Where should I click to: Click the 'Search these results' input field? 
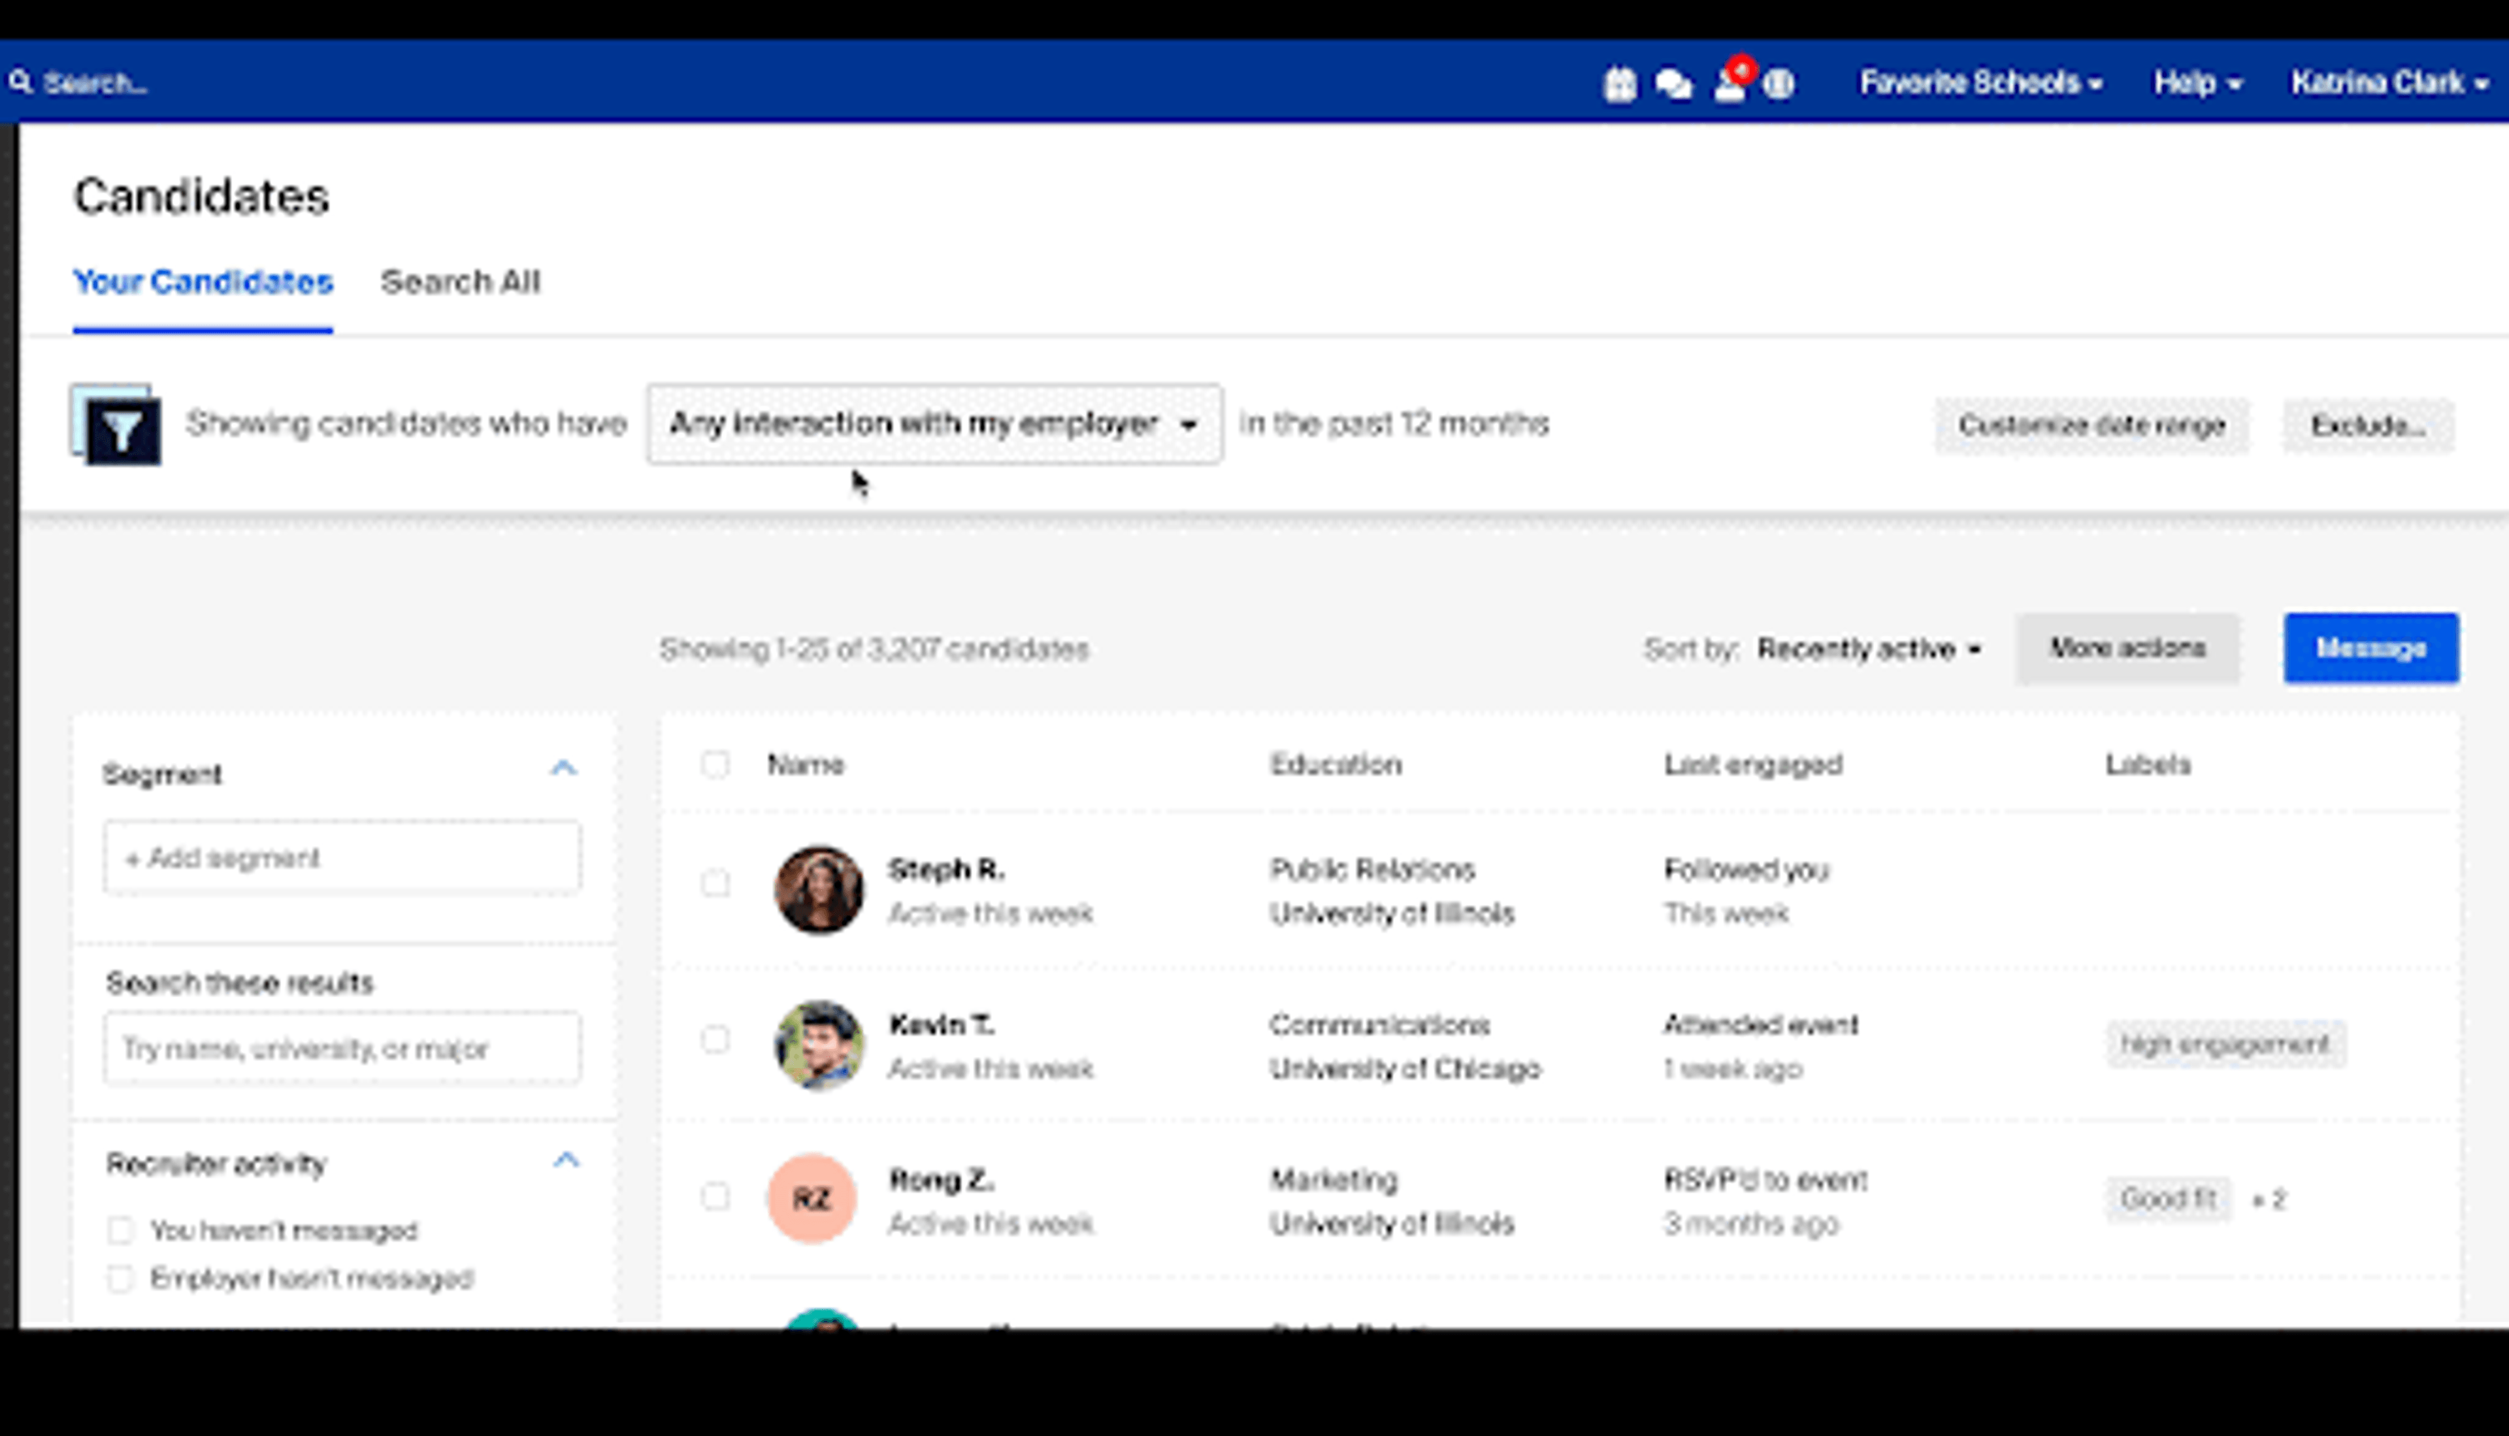tap(342, 1047)
